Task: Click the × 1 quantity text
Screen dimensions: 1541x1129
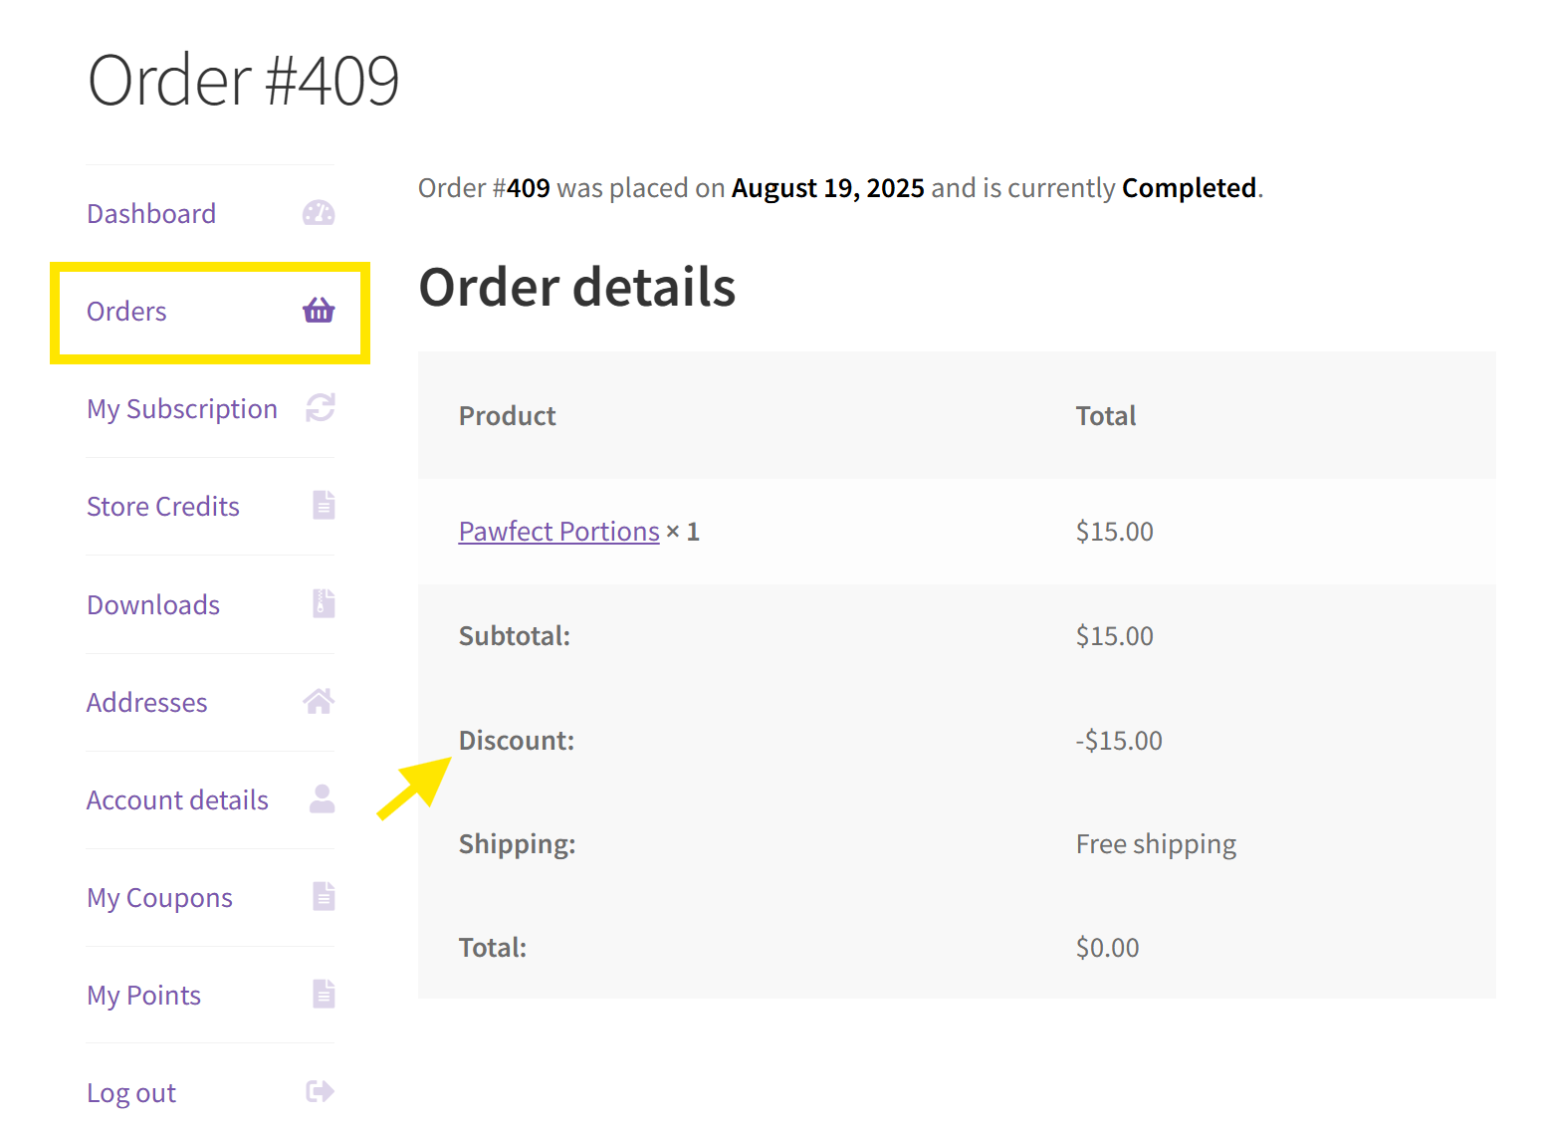Action: pos(683,532)
